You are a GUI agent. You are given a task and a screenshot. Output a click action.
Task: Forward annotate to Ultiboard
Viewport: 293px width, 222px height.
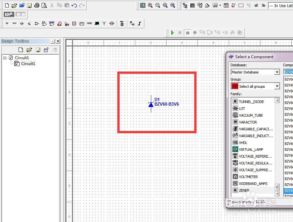coord(264,6)
